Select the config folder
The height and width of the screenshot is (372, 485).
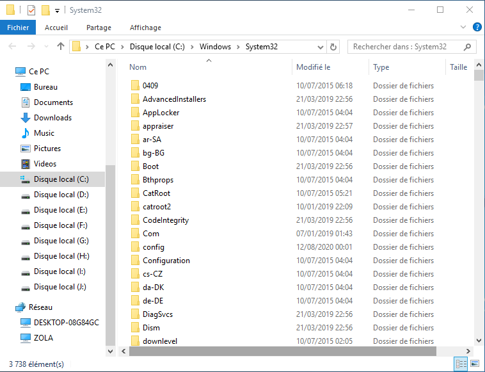tap(154, 247)
